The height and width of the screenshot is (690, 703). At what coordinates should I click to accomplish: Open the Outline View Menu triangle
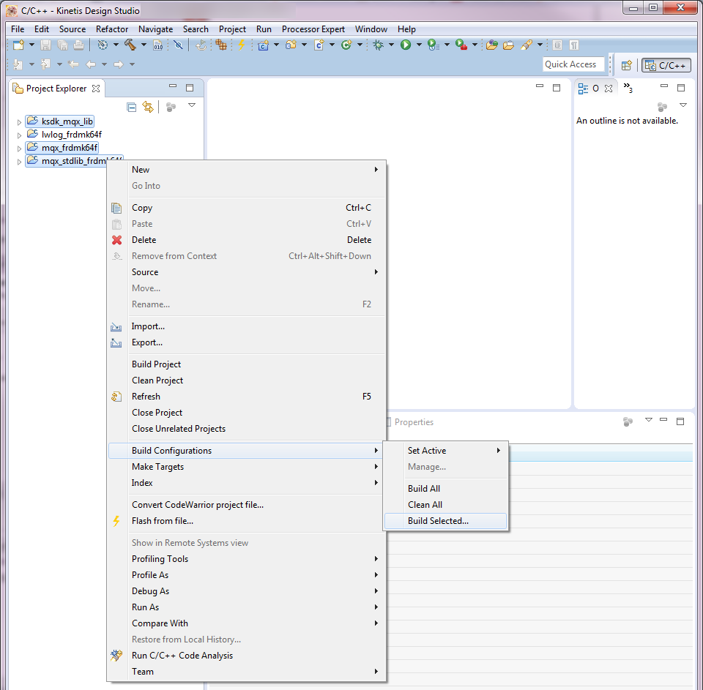coord(683,106)
